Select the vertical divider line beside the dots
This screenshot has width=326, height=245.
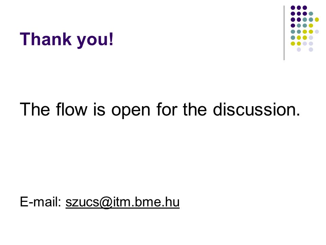284,33
